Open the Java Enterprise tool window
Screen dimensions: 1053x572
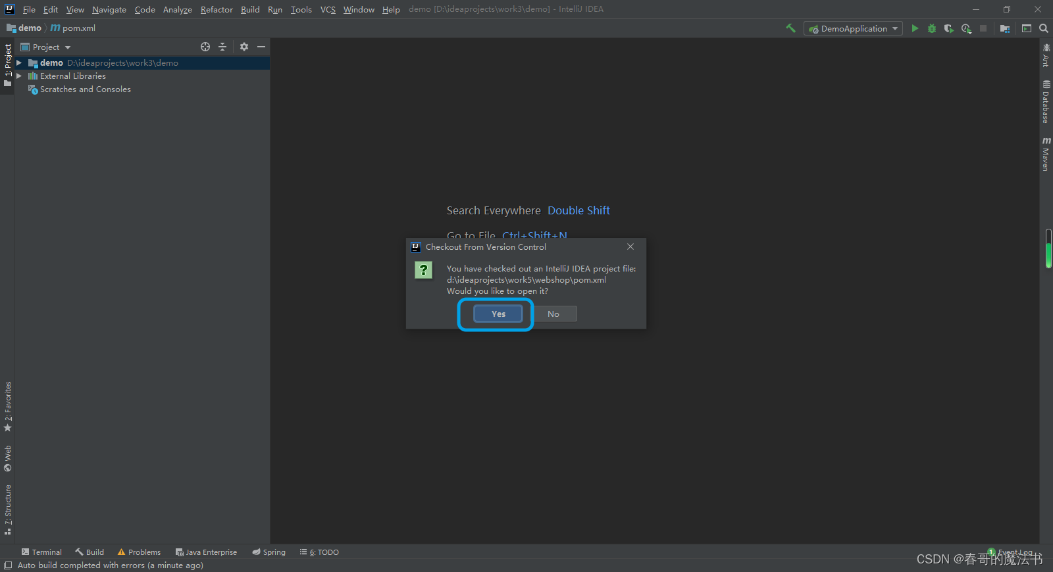point(206,552)
